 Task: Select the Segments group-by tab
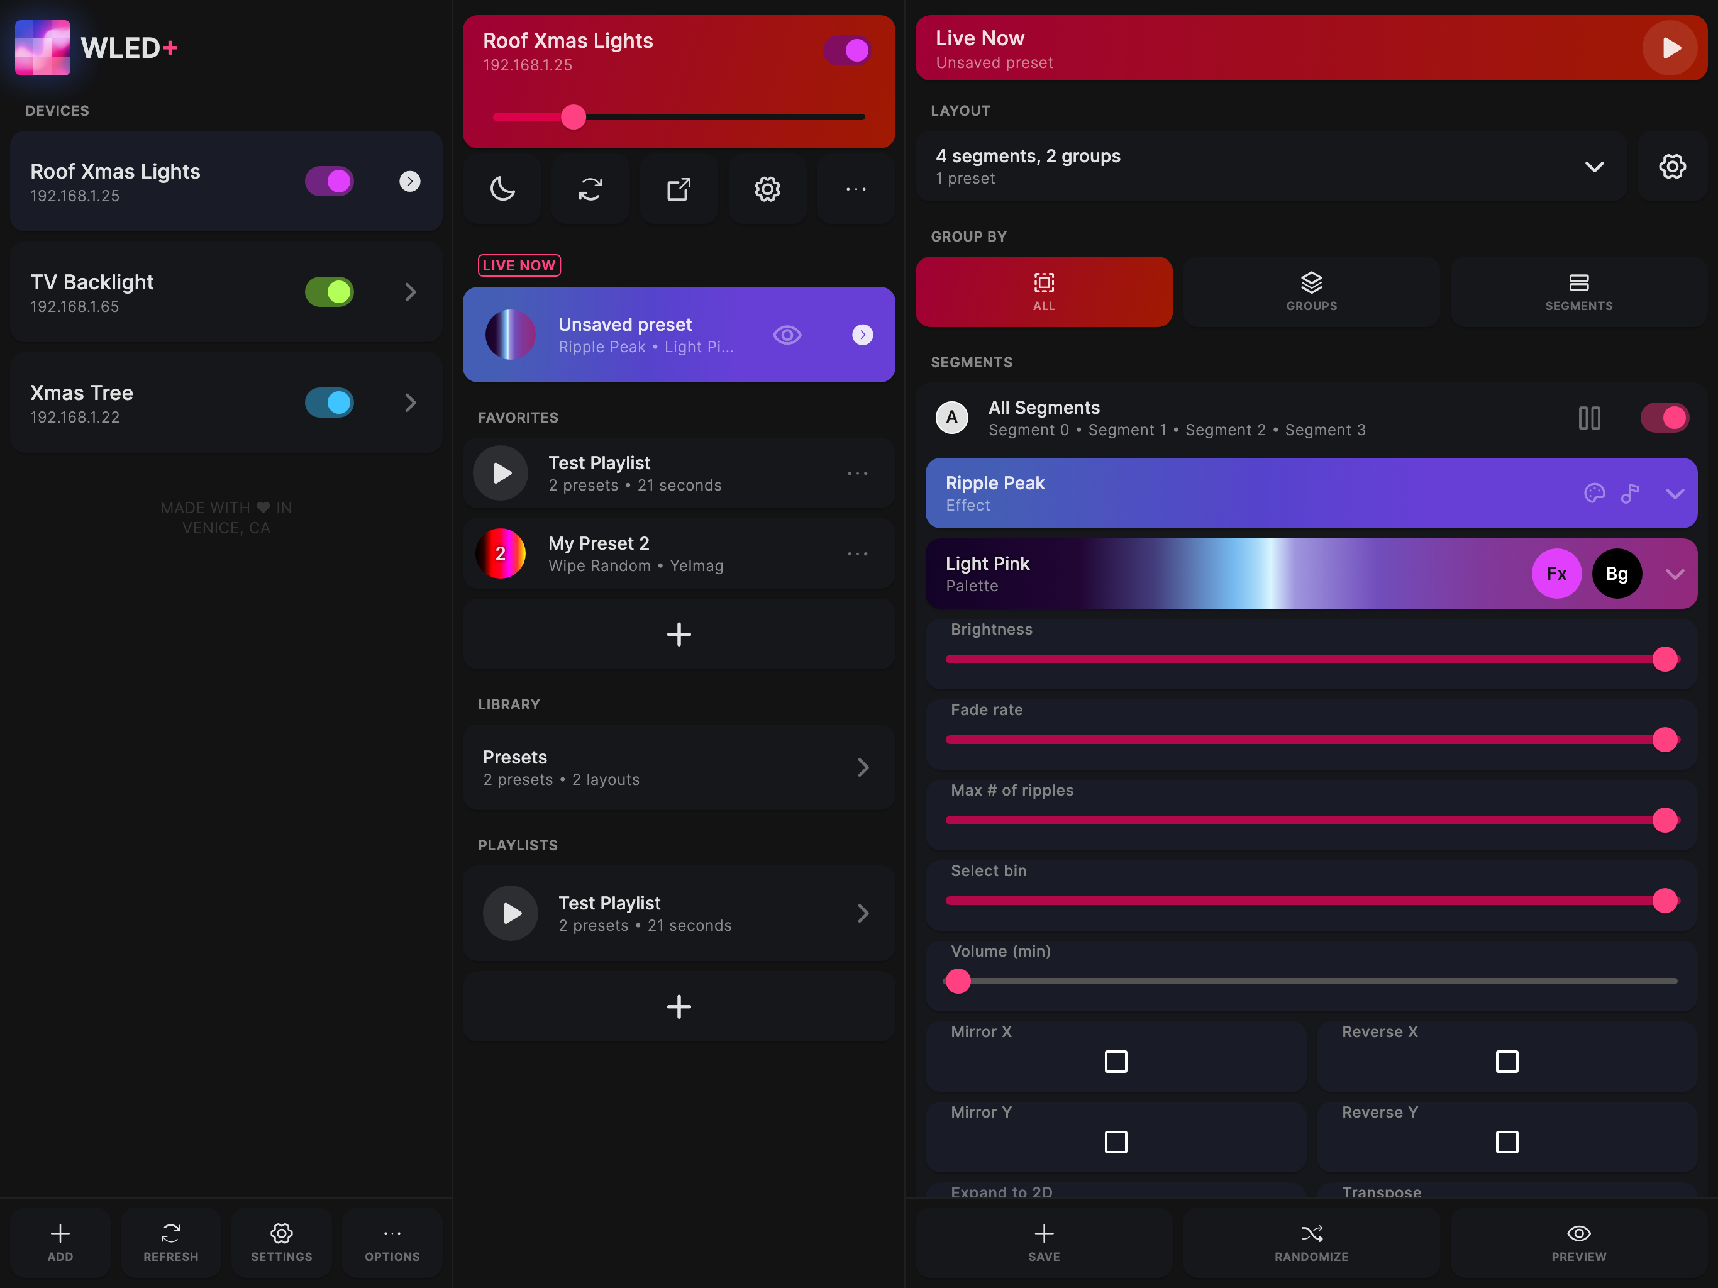(1578, 292)
